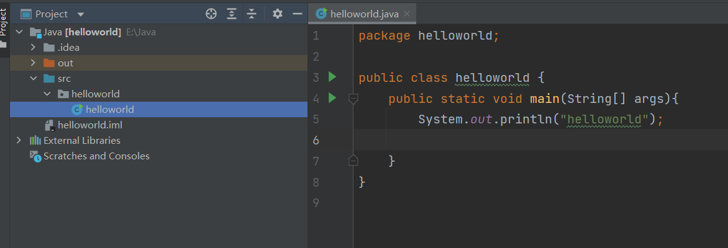Screen dimensions: 728x248
Task: Run the main method from line 4 gutter arrow
Action: pos(332,98)
